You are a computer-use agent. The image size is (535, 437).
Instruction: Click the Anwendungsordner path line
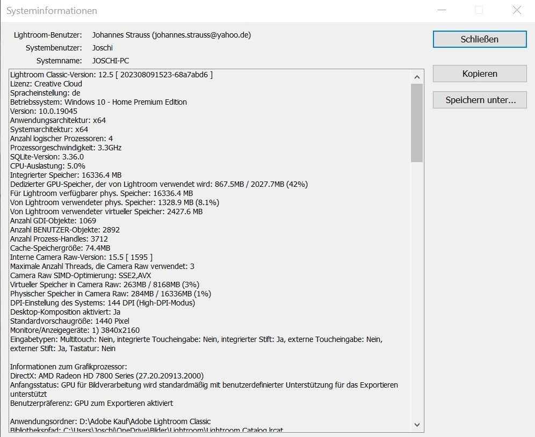(x=110, y=421)
